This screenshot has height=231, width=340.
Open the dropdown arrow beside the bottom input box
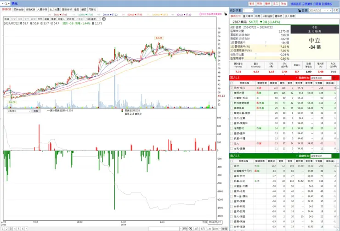click(181, 229)
